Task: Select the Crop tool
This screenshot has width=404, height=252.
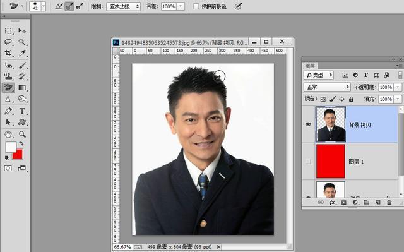Action: pyautogui.click(x=8, y=53)
